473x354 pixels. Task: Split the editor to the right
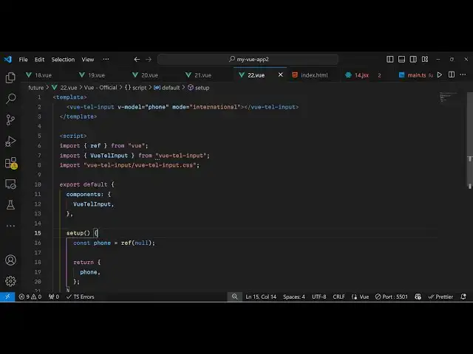452,74
